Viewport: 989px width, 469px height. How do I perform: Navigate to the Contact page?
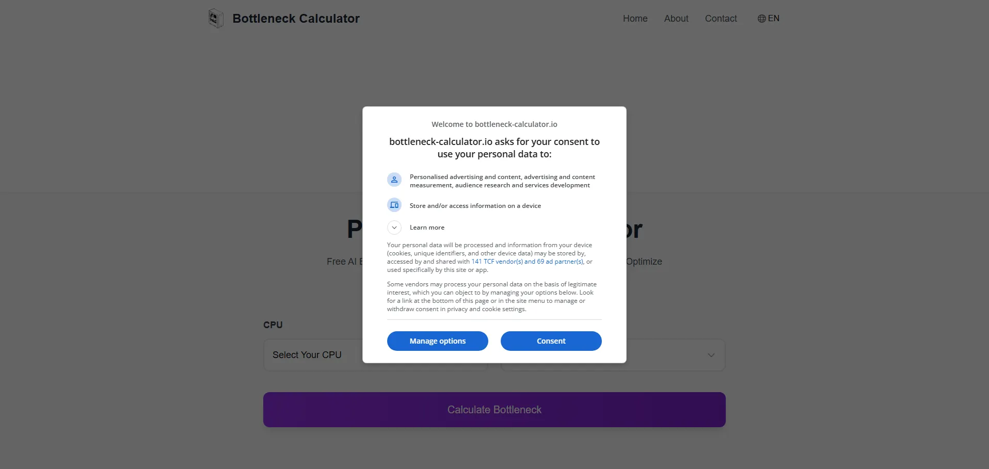(721, 19)
